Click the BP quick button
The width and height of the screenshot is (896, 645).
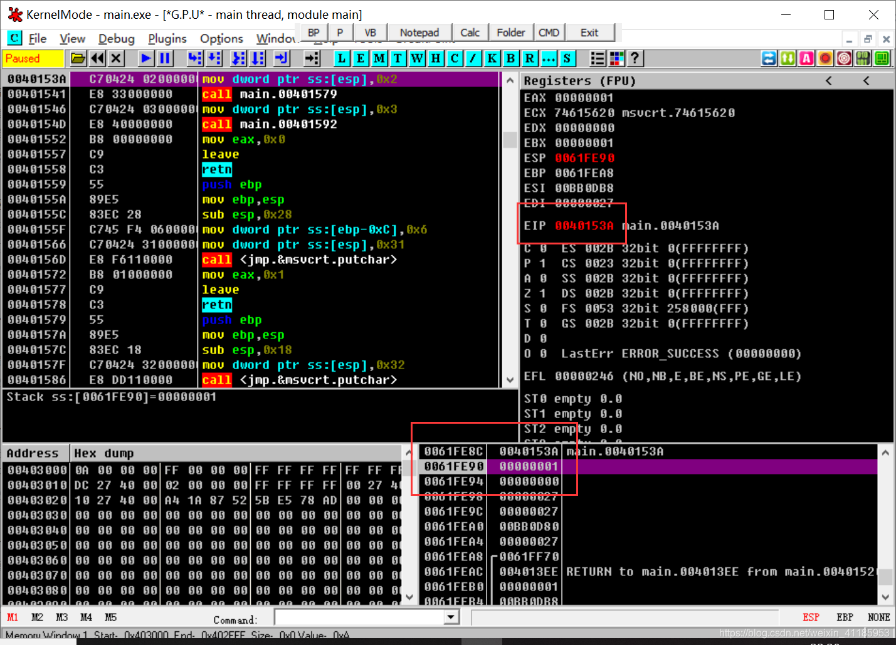point(314,33)
